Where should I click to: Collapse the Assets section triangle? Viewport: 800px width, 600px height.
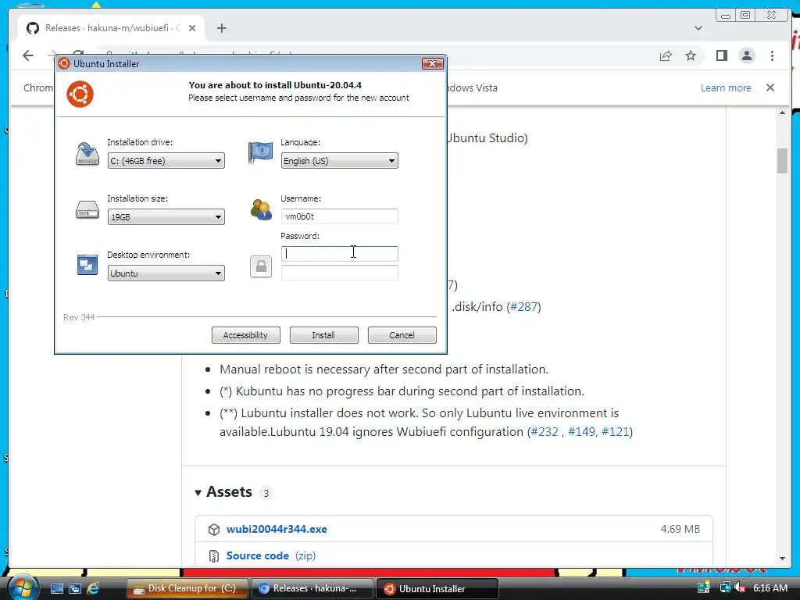coord(198,493)
